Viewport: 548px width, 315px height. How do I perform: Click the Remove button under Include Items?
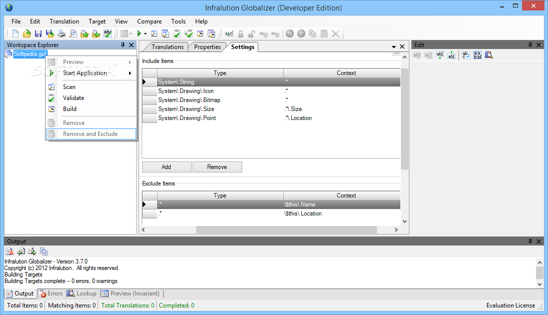[217, 167]
